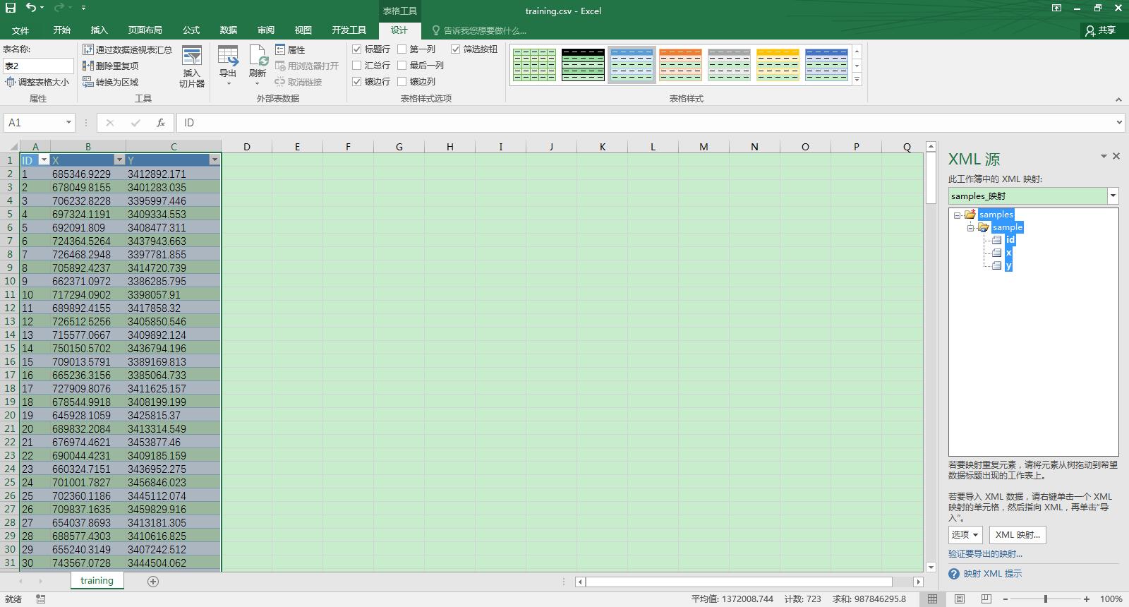Screen dimensions: 1129x607
Task: Open the samples_映射 XML map dropdown
Action: 1113,196
